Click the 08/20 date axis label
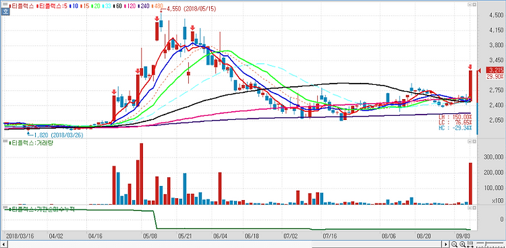This screenshot has width=506, height=248. (x=424, y=236)
